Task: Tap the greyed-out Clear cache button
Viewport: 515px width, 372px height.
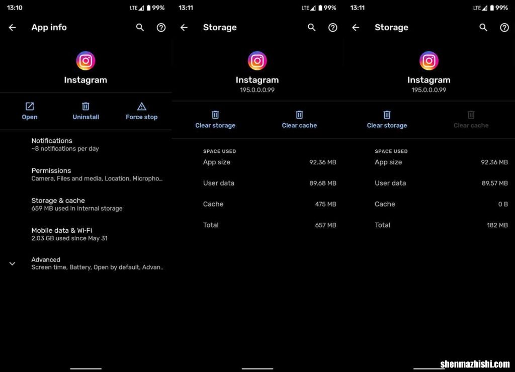Action: (x=471, y=120)
